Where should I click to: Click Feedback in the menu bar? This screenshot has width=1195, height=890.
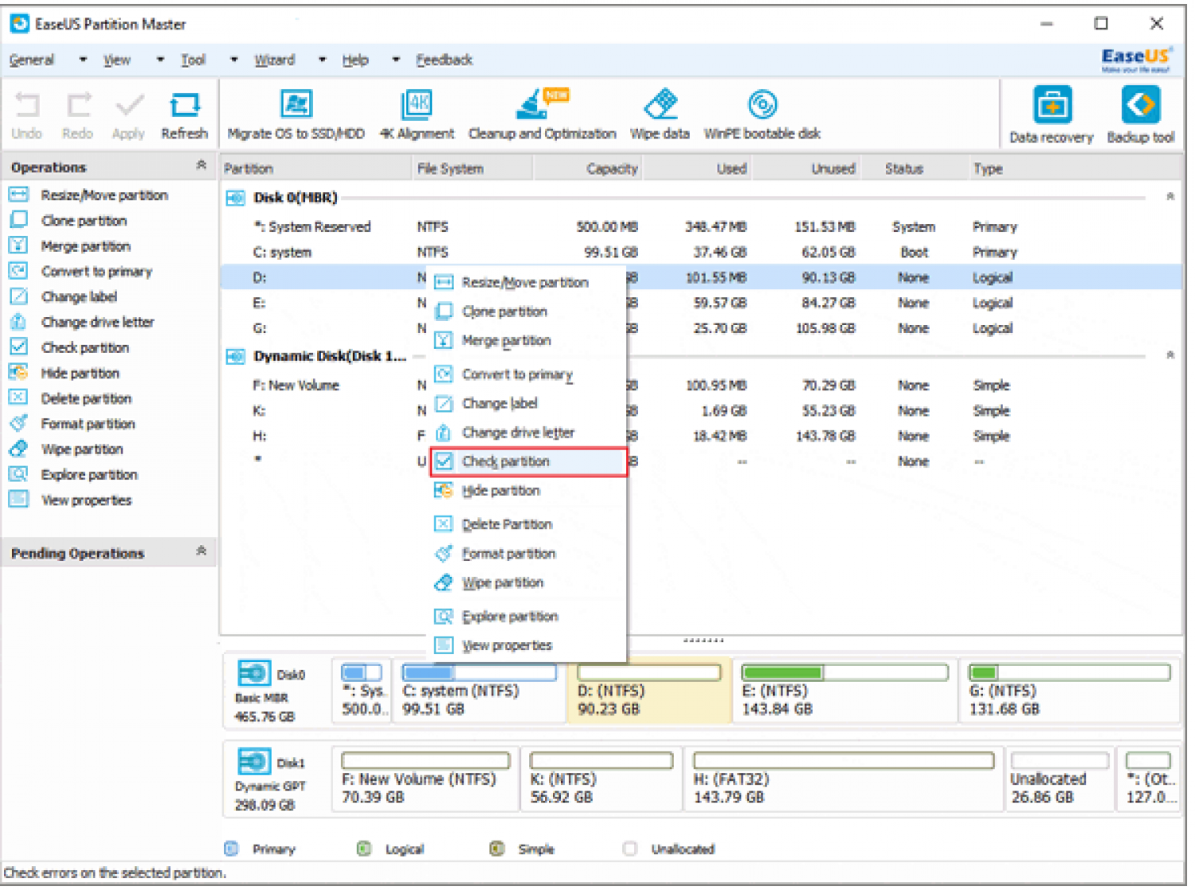(444, 60)
